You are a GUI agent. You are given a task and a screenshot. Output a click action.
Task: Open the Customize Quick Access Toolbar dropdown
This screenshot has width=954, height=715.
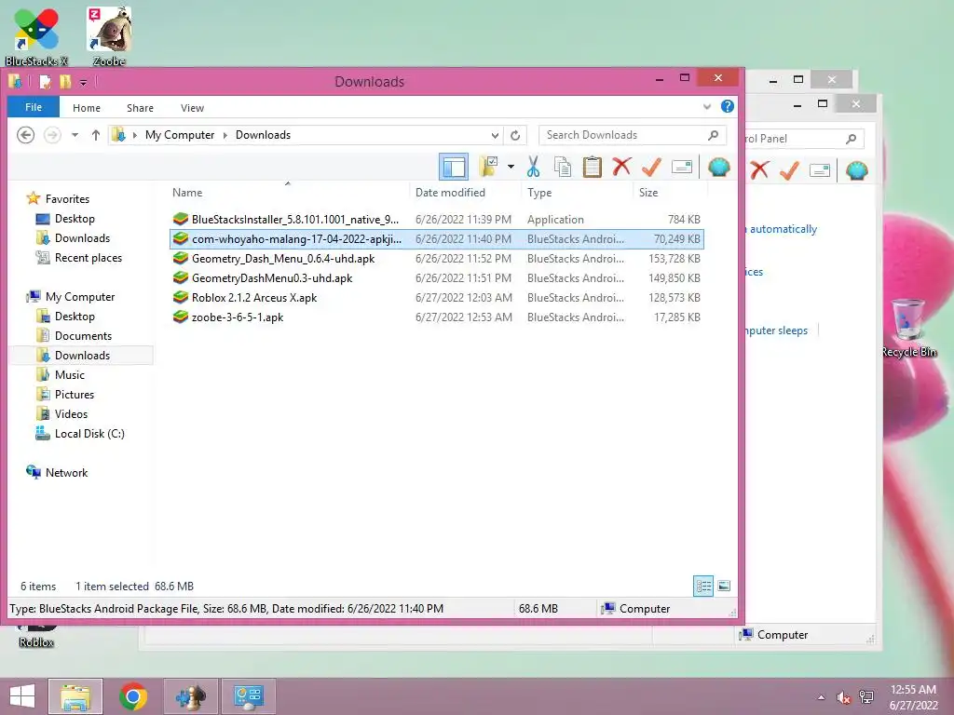(83, 82)
